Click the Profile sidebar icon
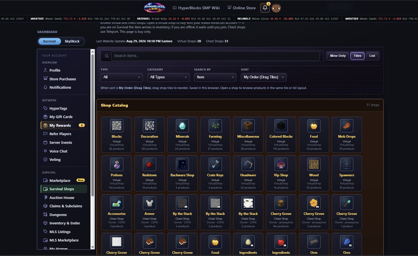Screen dimensions: 418x256 click(x=45, y=70)
